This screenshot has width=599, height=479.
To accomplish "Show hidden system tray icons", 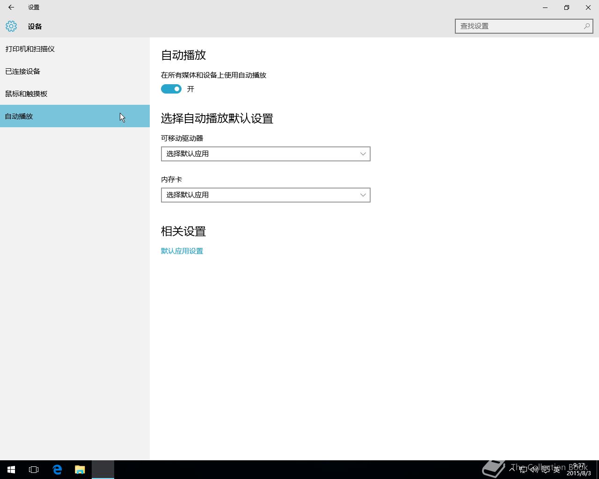I will (x=512, y=469).
